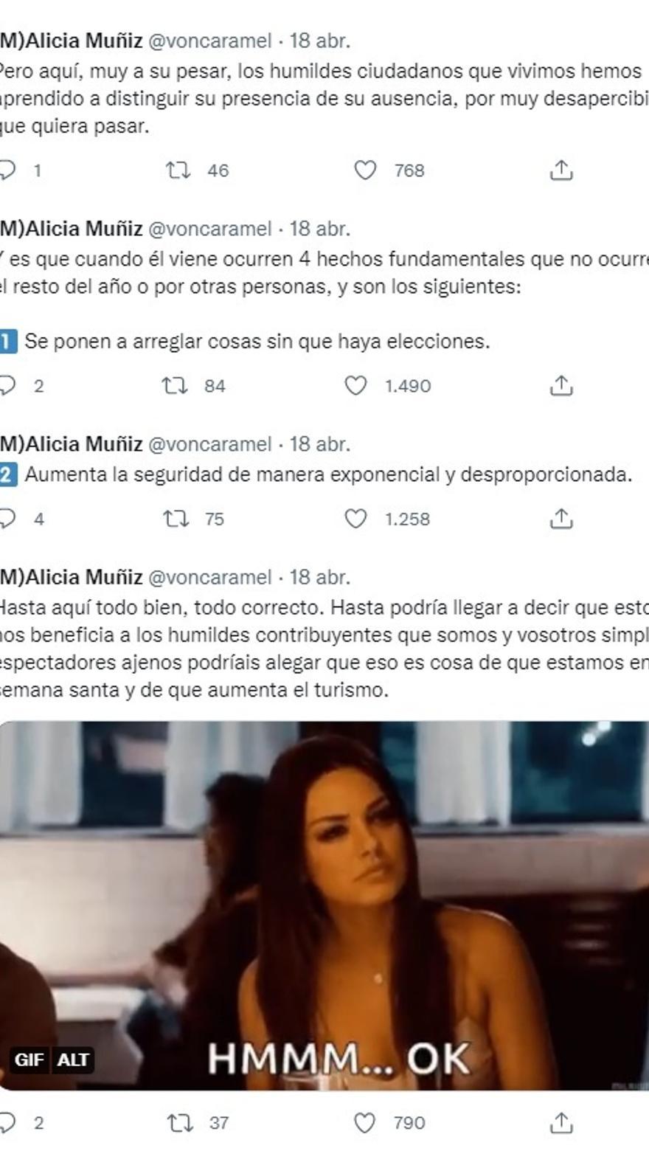Share the tweet with 768 likes
Viewport: 649px width, 1154px height.
tap(561, 170)
